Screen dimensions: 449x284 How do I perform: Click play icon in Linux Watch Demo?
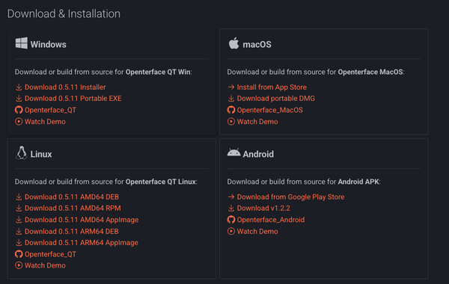click(19, 265)
